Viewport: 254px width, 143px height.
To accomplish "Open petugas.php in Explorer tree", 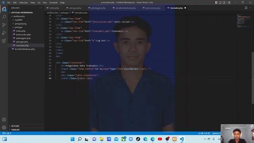I will tap(22, 42).
